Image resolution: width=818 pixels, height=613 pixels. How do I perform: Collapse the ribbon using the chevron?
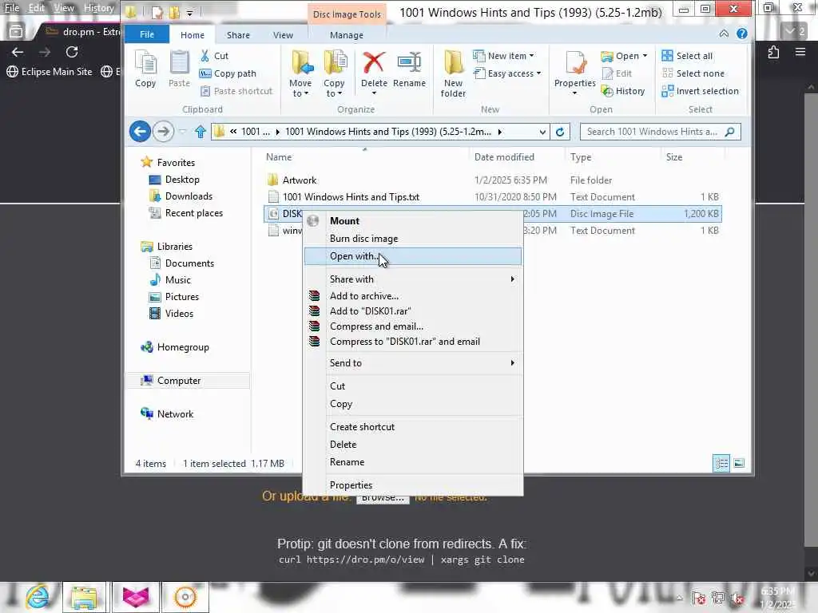pyautogui.click(x=724, y=34)
